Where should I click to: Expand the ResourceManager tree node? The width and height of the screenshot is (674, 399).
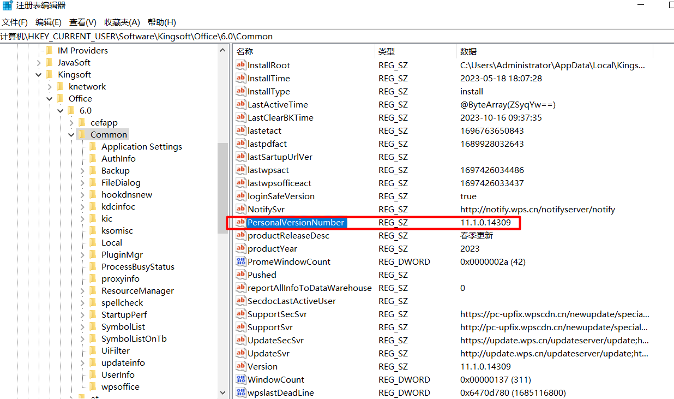[x=82, y=291]
